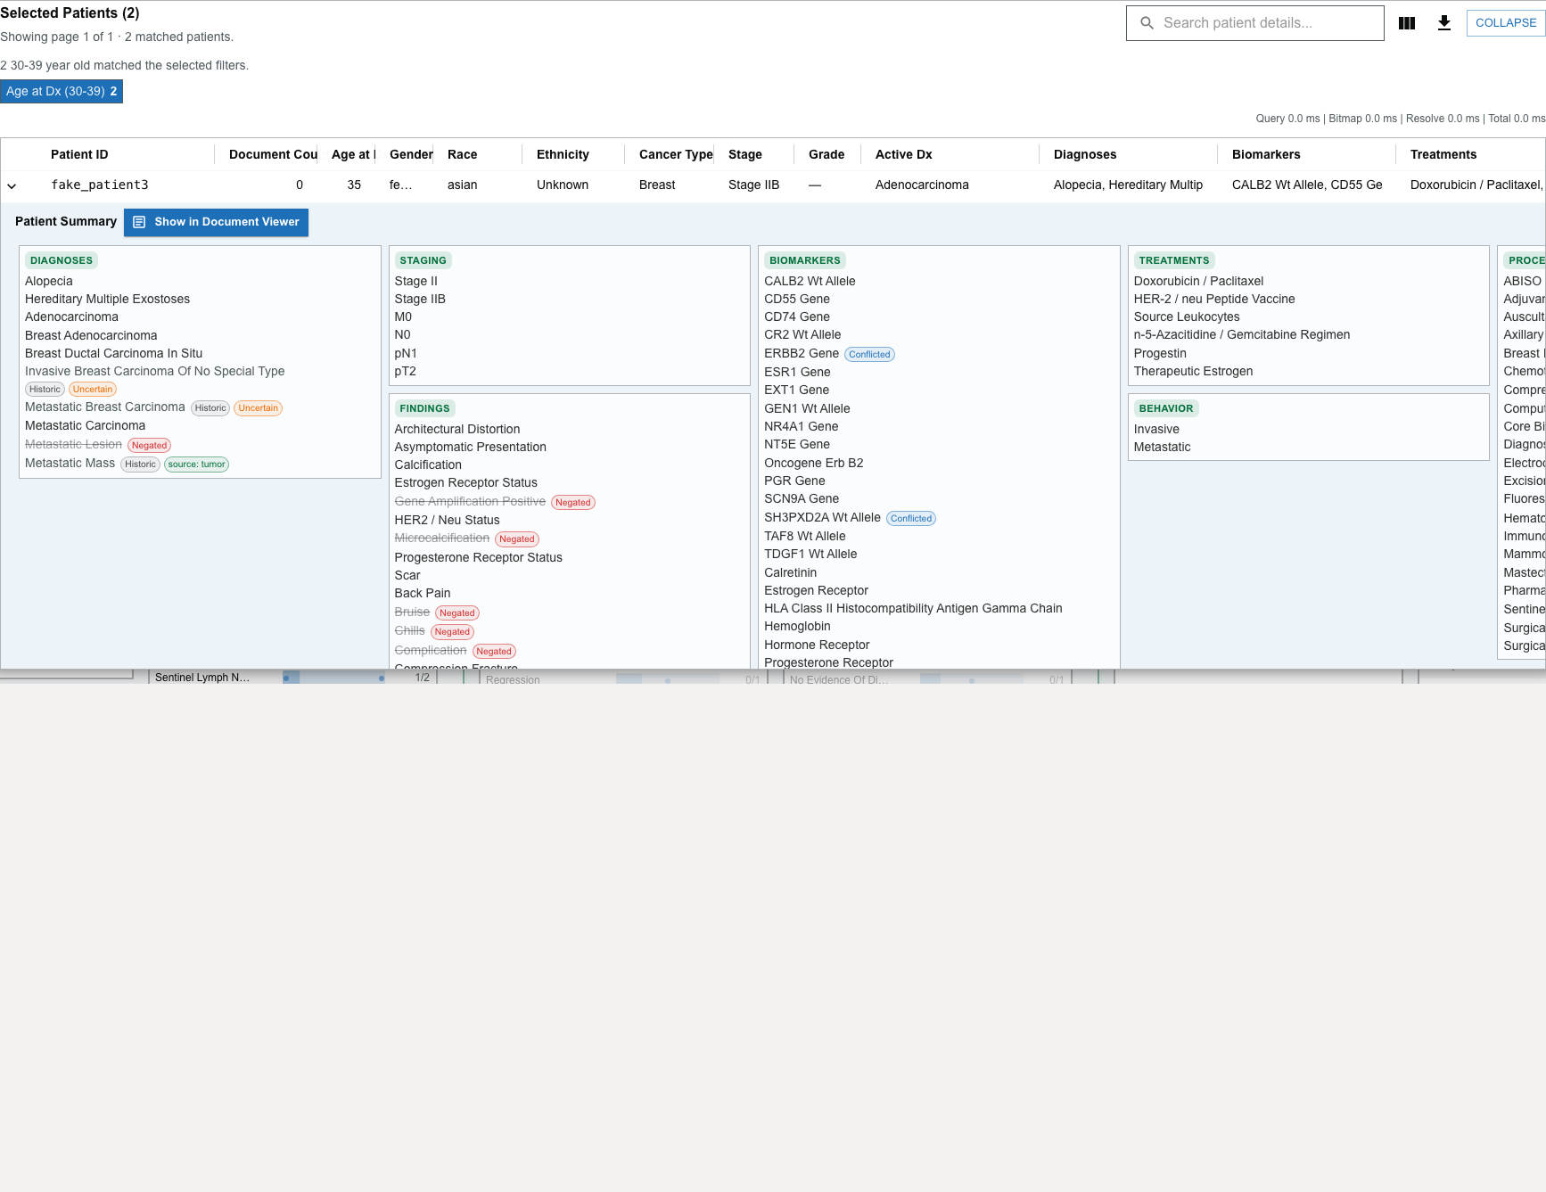Click Invasive Breast Carcinoma Of No Special Type
Image resolution: width=1546 pixels, height=1192 pixels.
point(155,371)
